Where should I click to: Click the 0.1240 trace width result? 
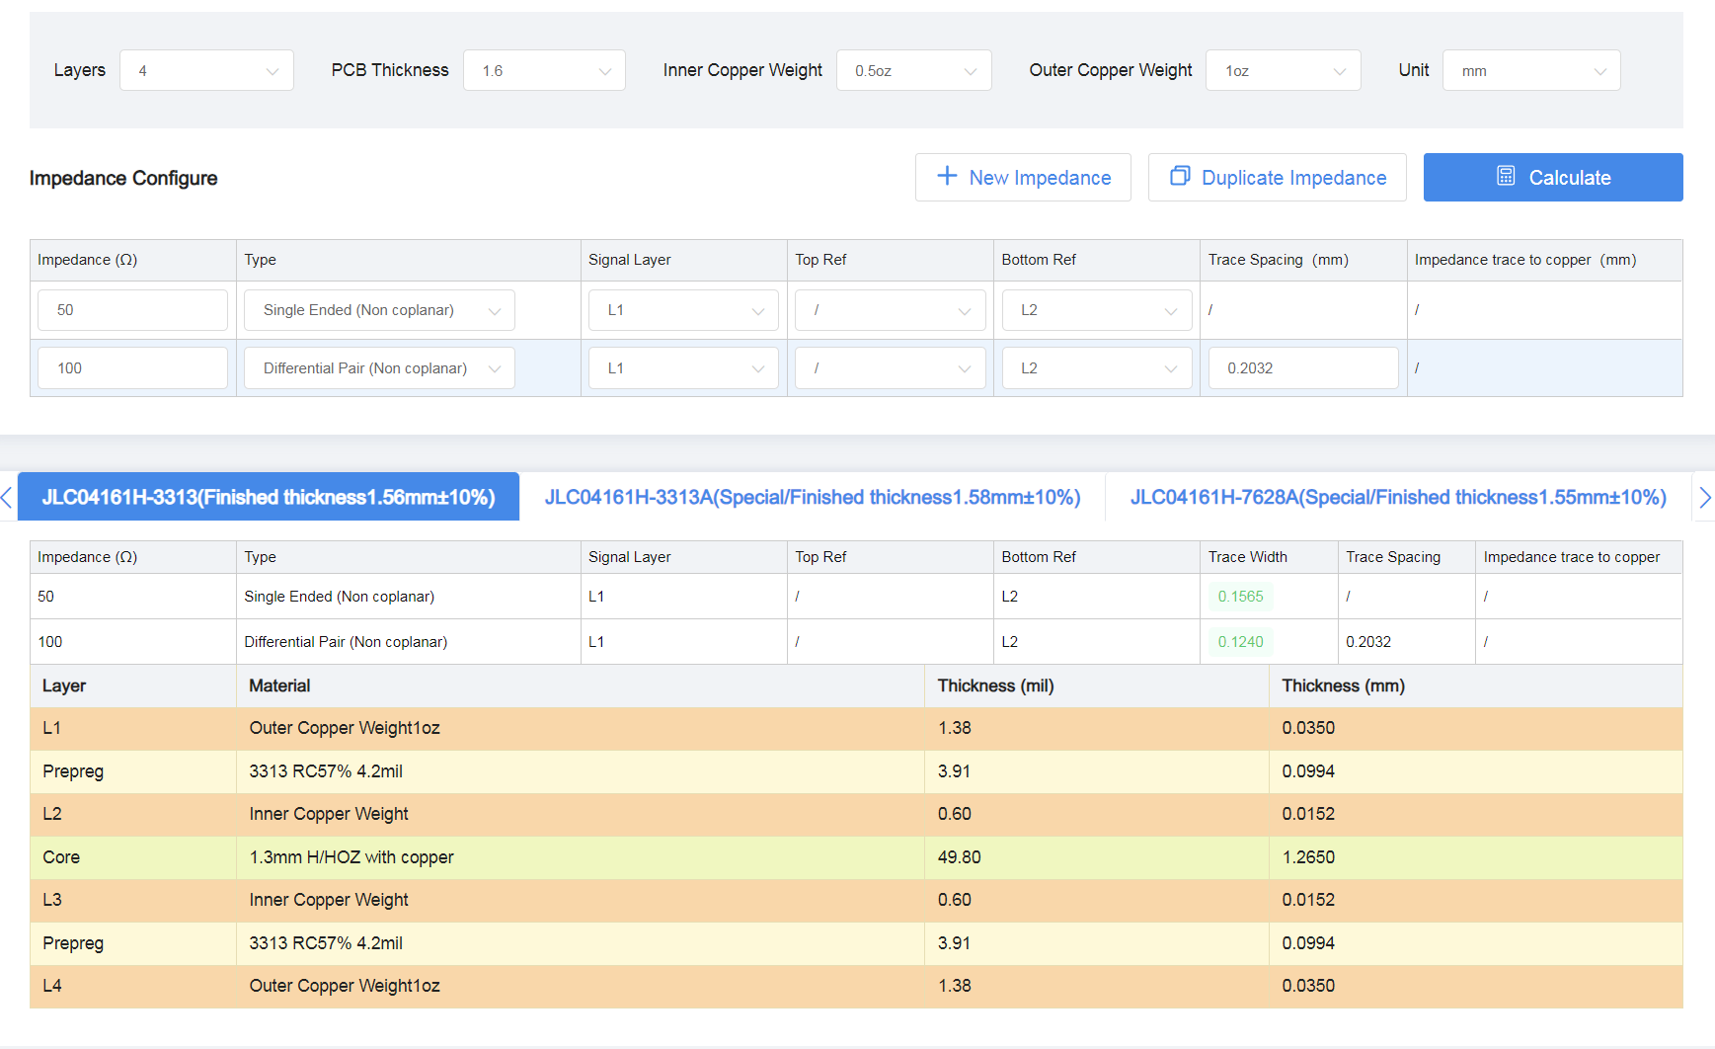click(1240, 642)
